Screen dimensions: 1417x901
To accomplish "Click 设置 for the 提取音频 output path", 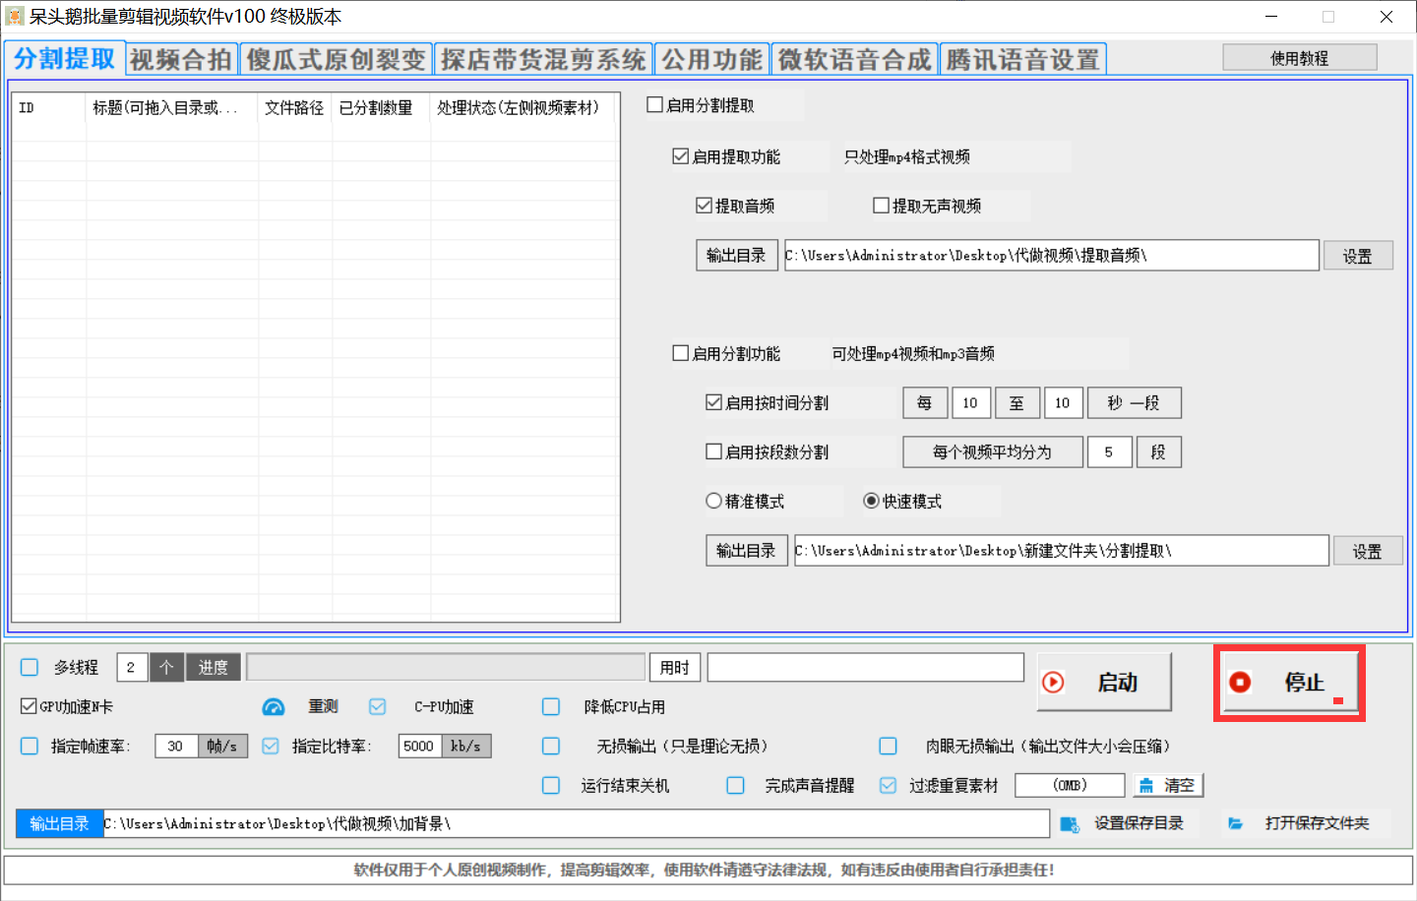I will (1358, 256).
